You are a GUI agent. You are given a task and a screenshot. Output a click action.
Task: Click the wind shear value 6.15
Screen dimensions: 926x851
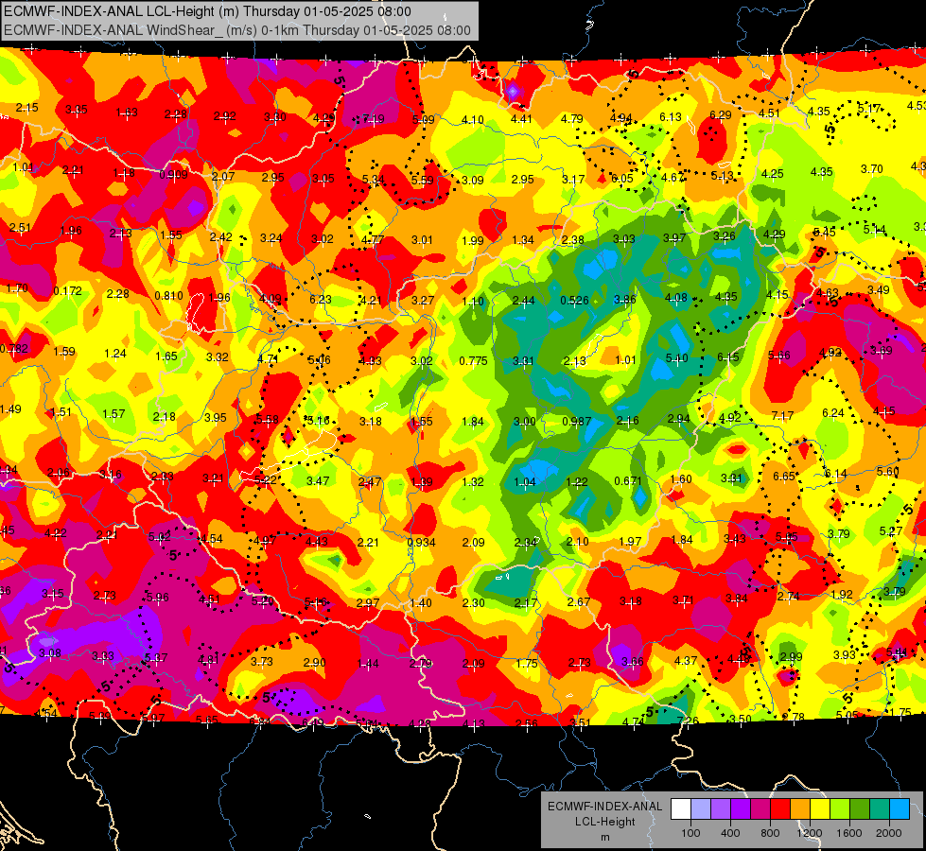click(727, 356)
